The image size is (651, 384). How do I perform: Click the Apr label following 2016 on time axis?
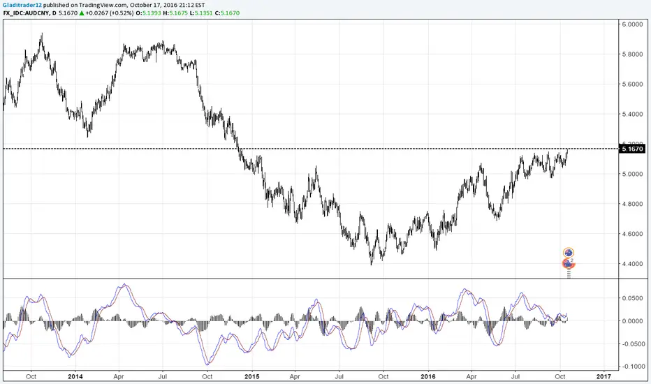pos(471,376)
